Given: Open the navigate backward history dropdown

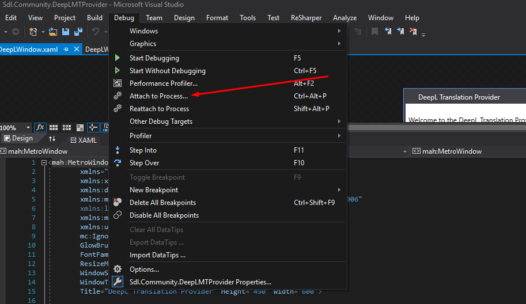Looking at the screenshot, I should click(x=6, y=32).
